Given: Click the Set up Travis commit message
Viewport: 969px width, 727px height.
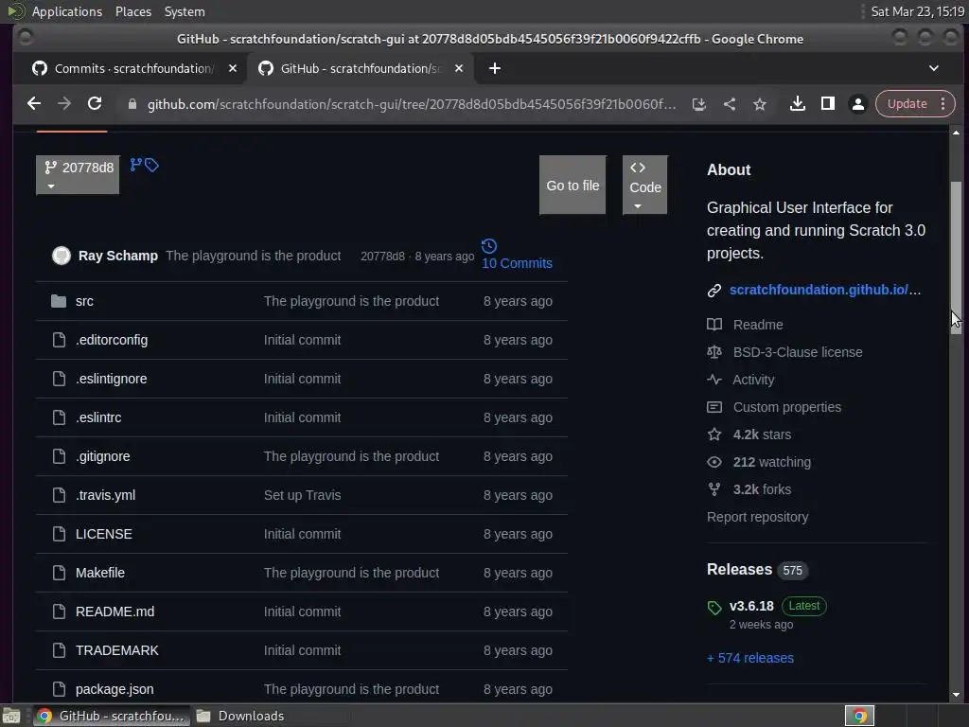Looking at the screenshot, I should click(302, 495).
